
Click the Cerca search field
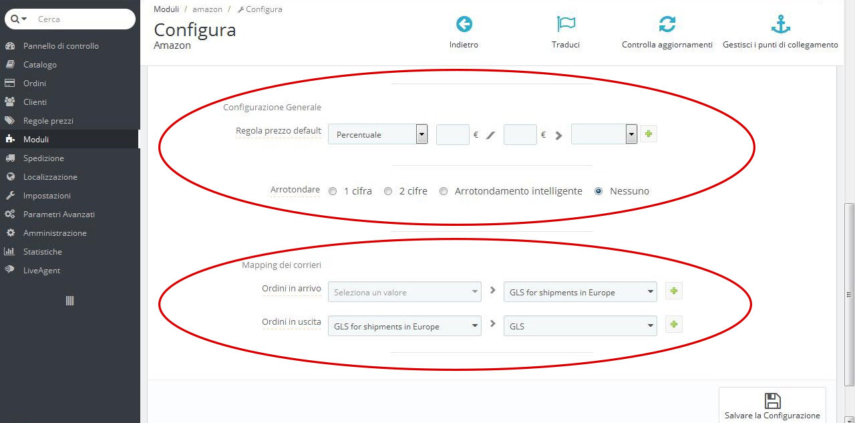coord(83,19)
